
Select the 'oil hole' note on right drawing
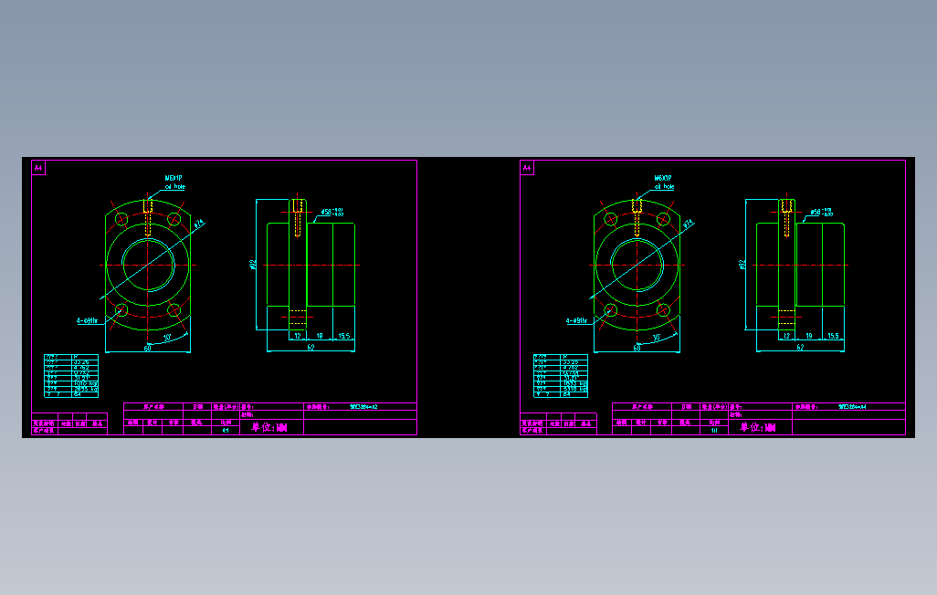click(x=664, y=187)
